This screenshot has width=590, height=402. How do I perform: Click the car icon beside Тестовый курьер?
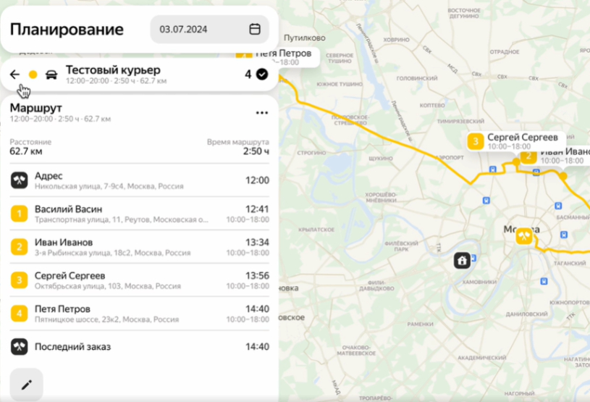[x=51, y=75]
